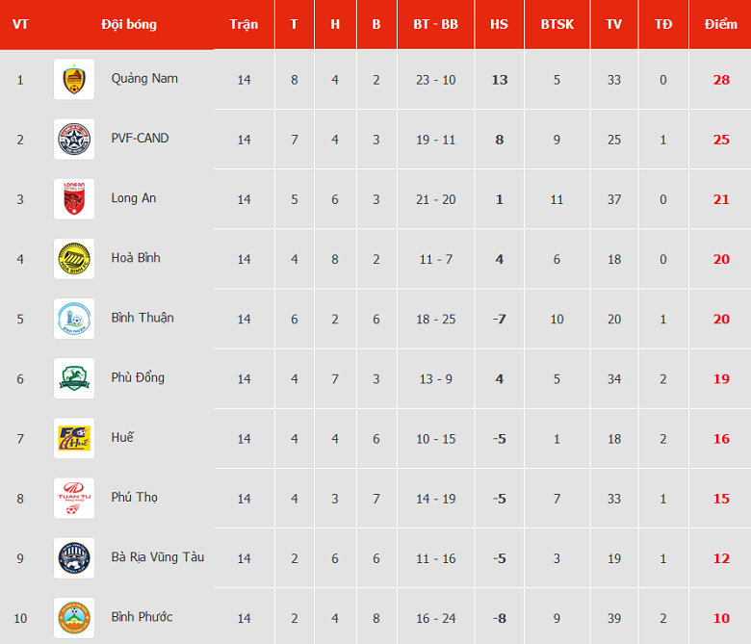Click the Bà Rịa Vũng Tàu logo
This screenshot has width=751, height=644.
pos(74,557)
